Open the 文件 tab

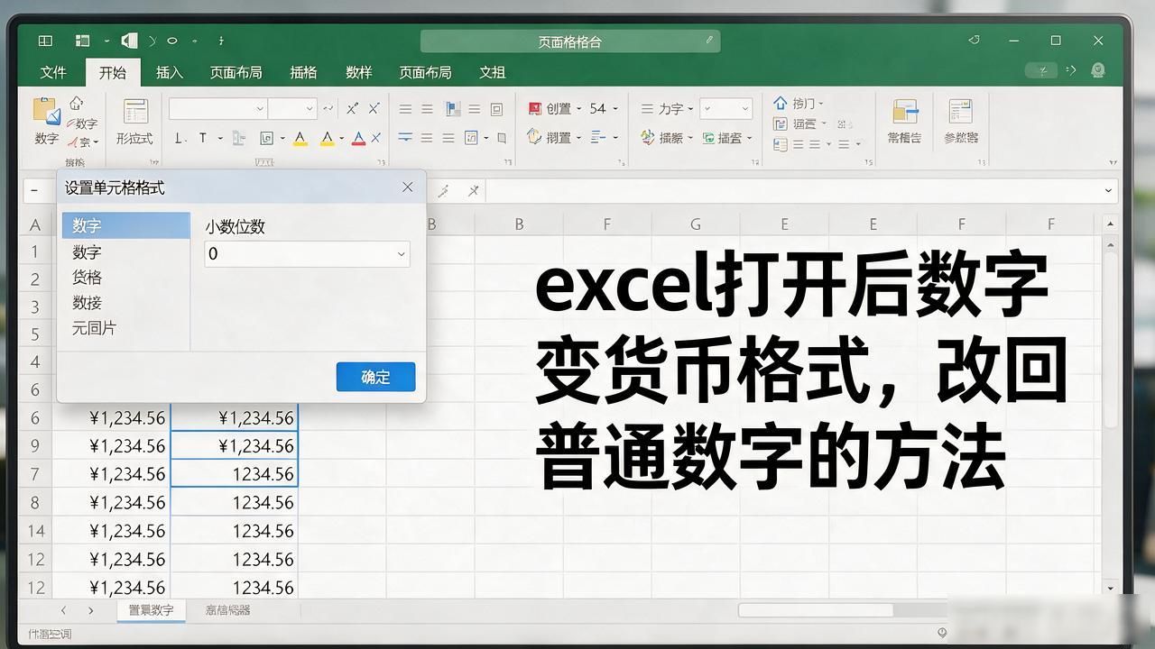point(54,72)
